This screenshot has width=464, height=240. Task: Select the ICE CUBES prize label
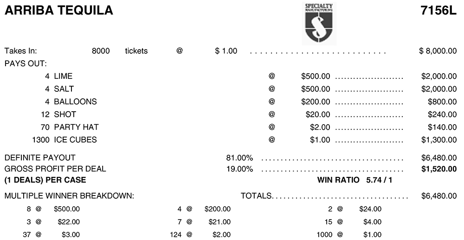(76, 140)
